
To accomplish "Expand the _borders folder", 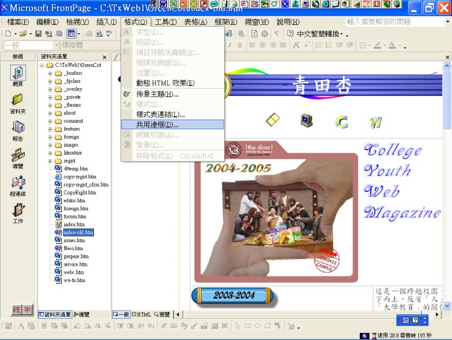I will (x=51, y=73).
